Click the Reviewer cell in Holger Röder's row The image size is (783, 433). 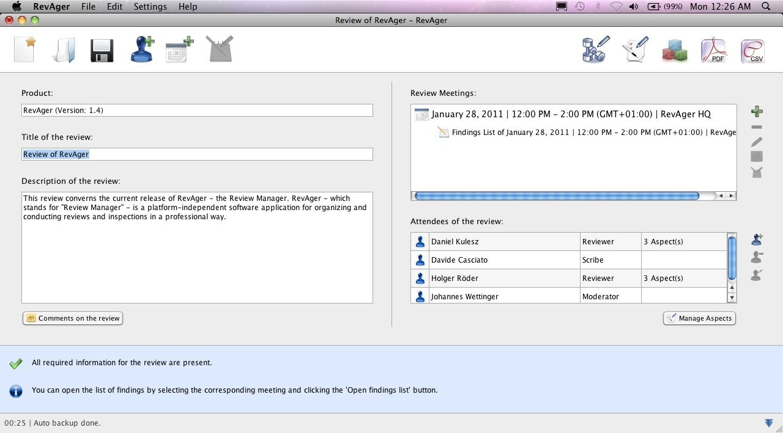610,278
